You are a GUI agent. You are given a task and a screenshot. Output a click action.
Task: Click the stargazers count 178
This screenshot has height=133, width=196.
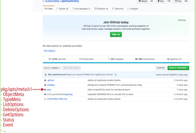tap(169, 1)
